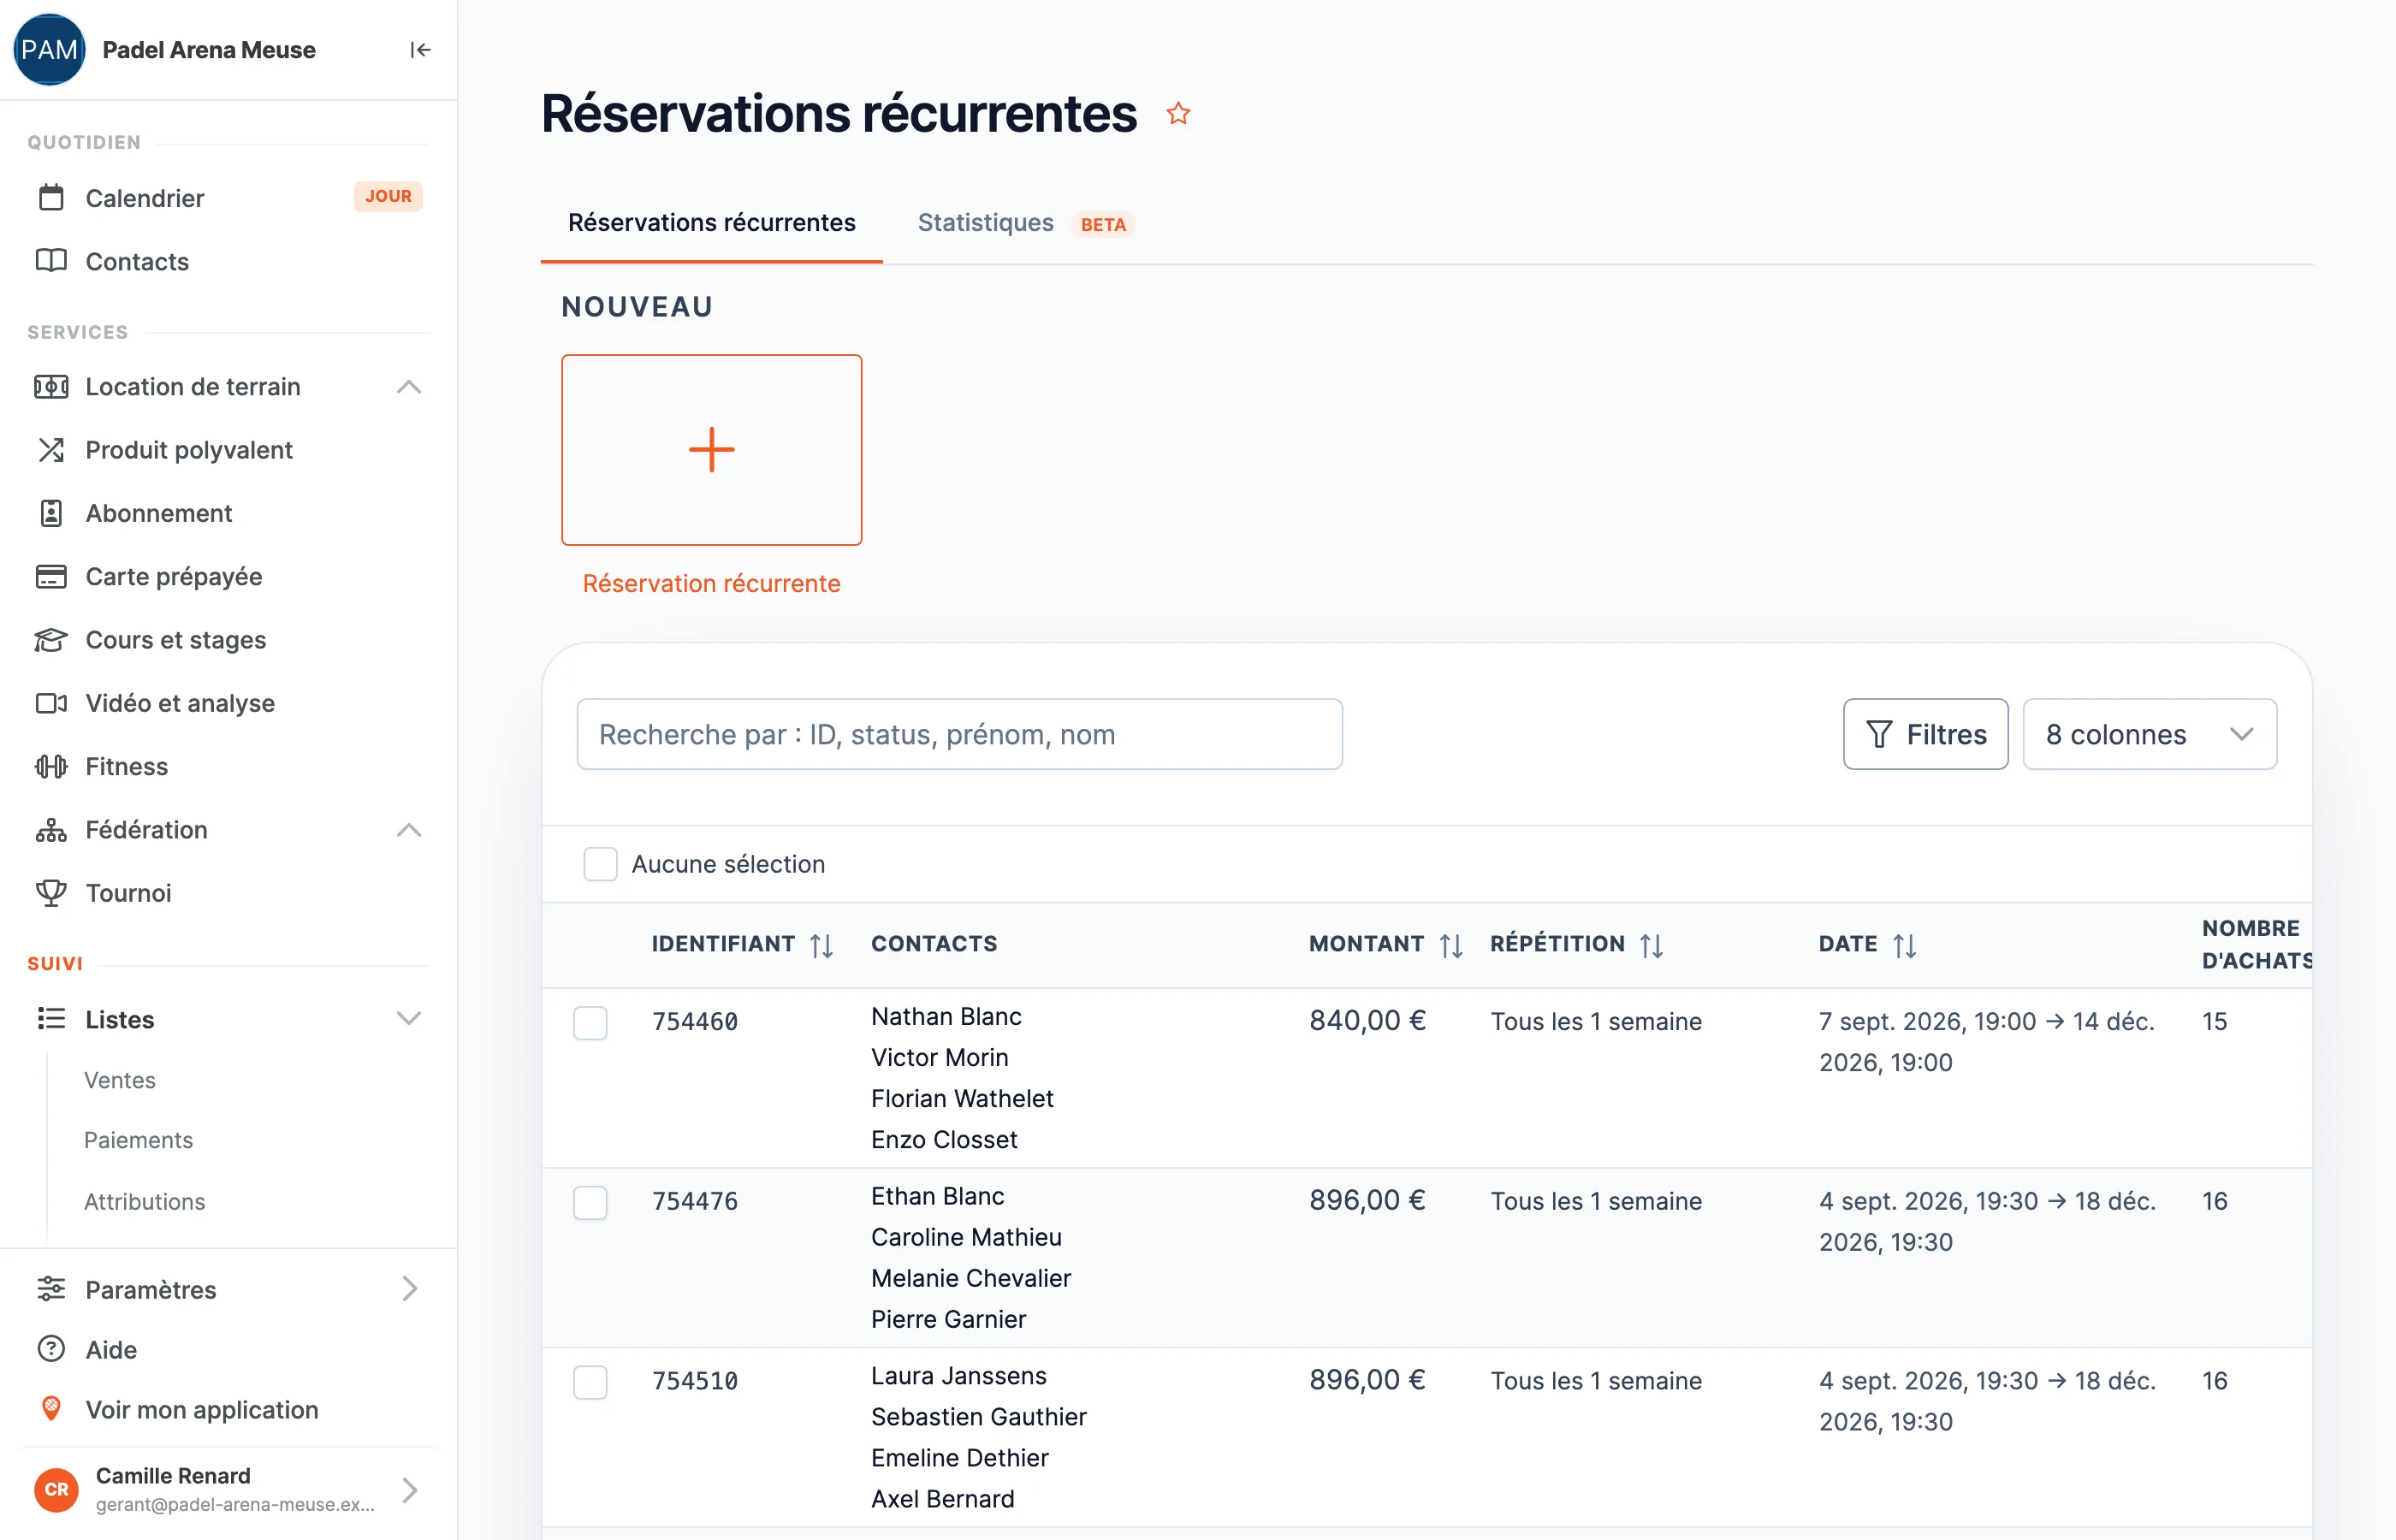2396x1540 pixels.
Task: Click the JOUR badge next to Calendrier
Action: [388, 197]
